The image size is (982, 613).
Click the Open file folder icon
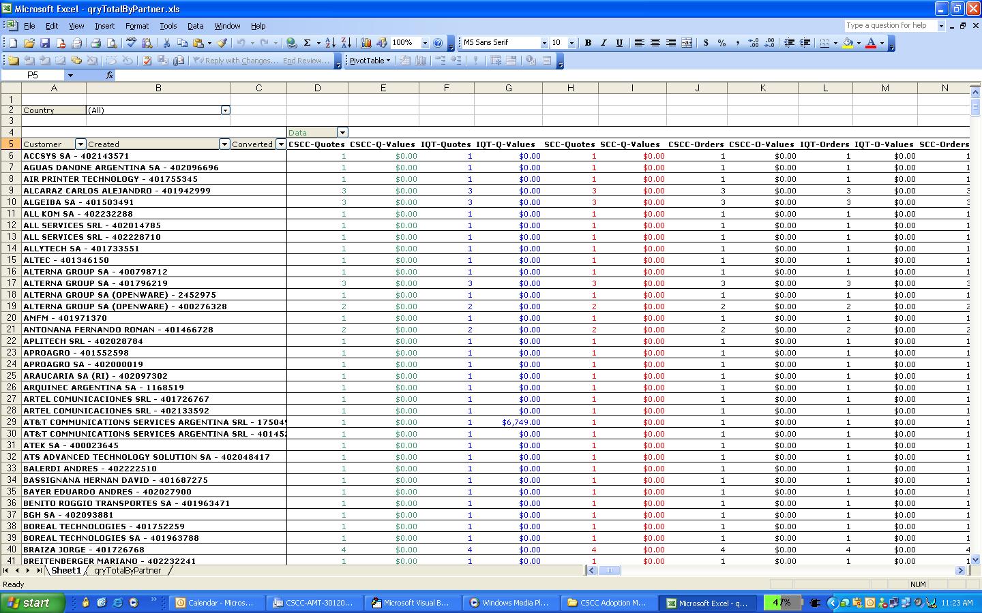point(29,43)
